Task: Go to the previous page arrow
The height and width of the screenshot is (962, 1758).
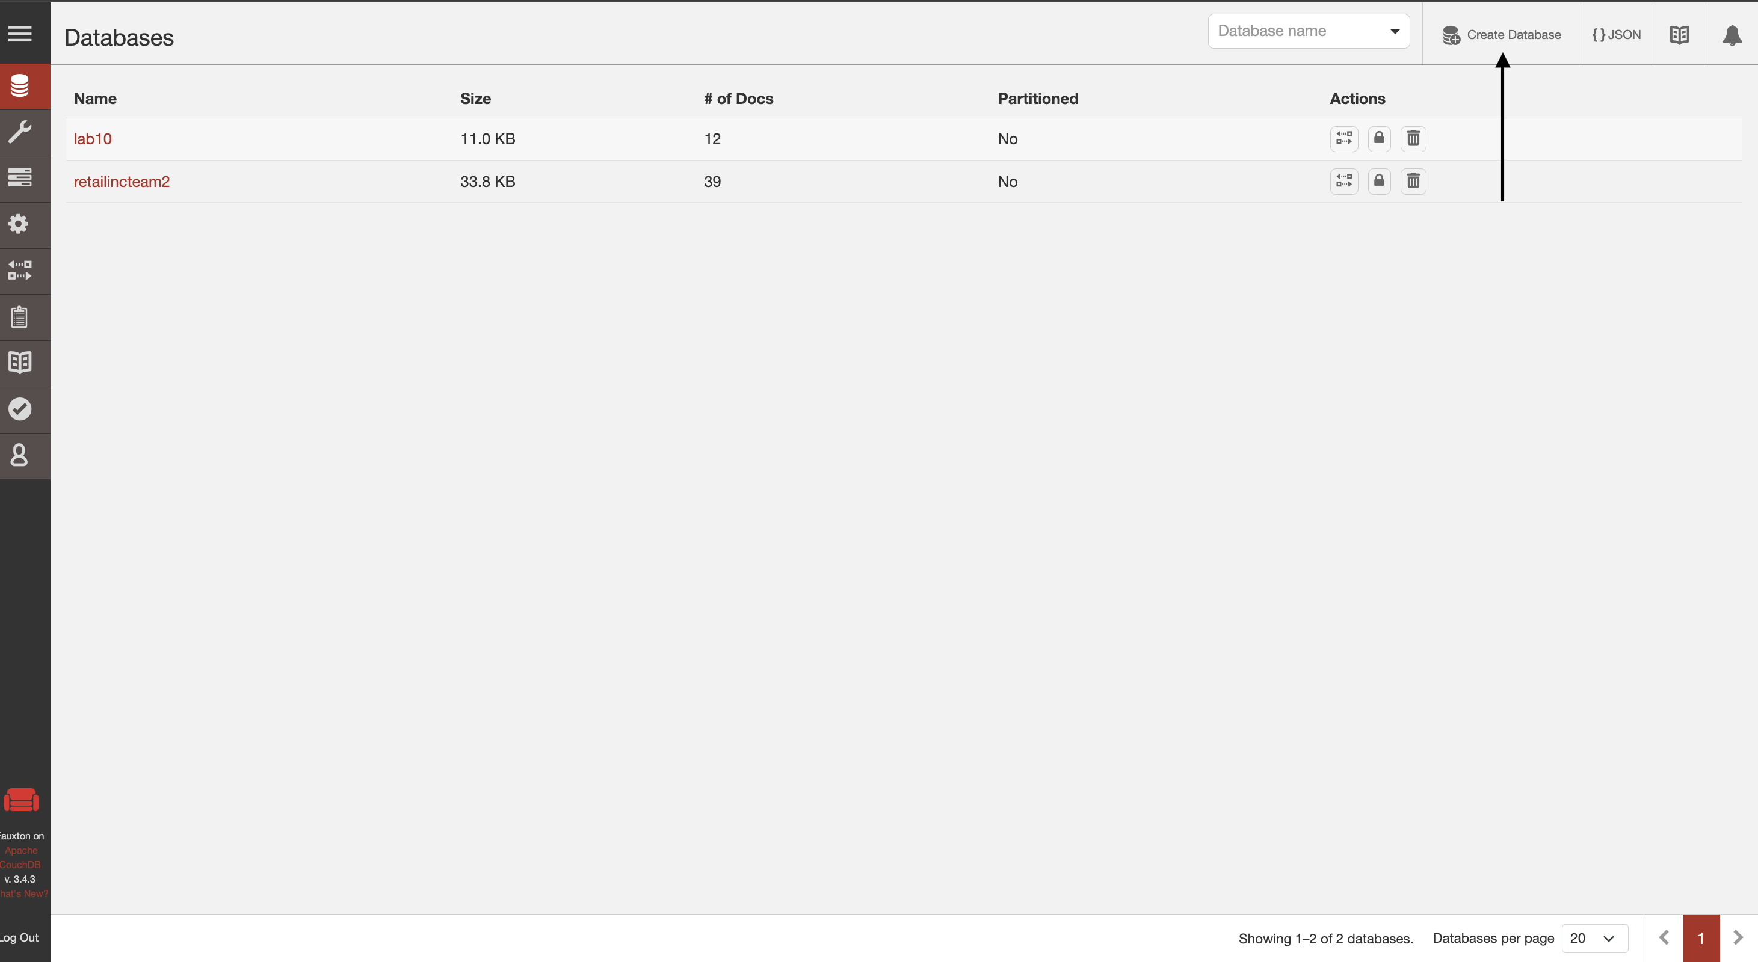Action: click(1664, 938)
